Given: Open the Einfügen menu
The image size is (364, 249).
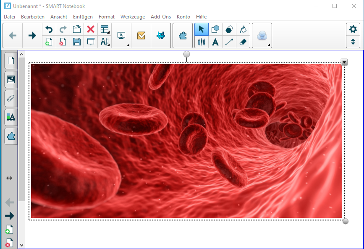Looking at the screenshot, I should pos(83,17).
